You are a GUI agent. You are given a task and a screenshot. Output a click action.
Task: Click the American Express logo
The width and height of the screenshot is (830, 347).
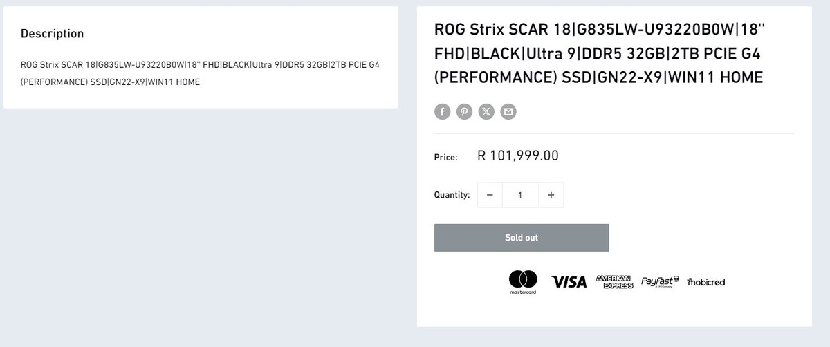[x=614, y=281]
